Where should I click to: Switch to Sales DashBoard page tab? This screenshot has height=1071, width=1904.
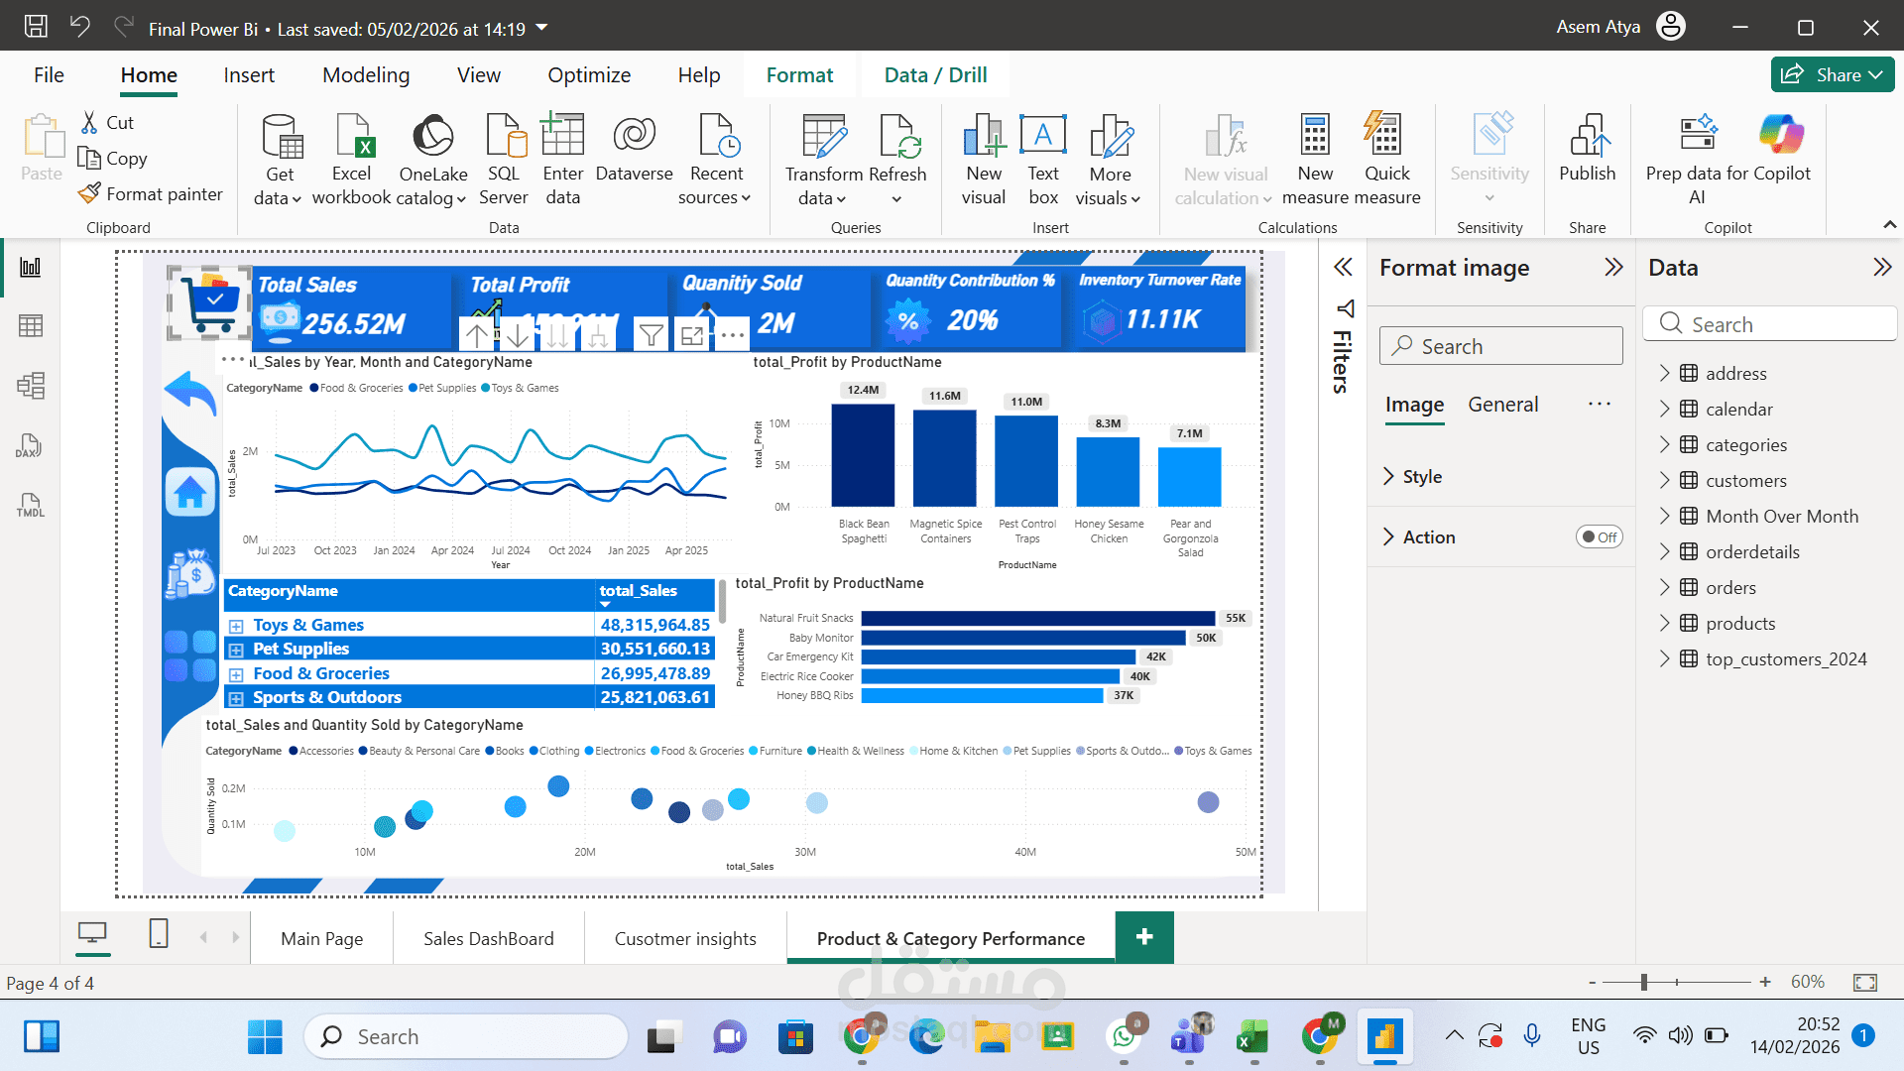tap(488, 939)
